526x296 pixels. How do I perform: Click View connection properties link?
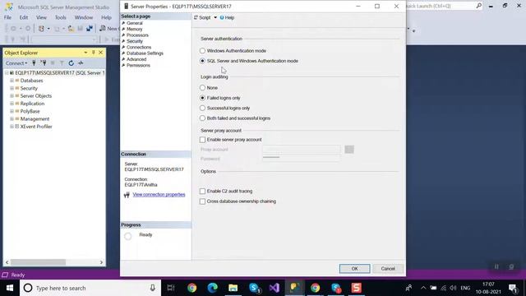point(159,195)
